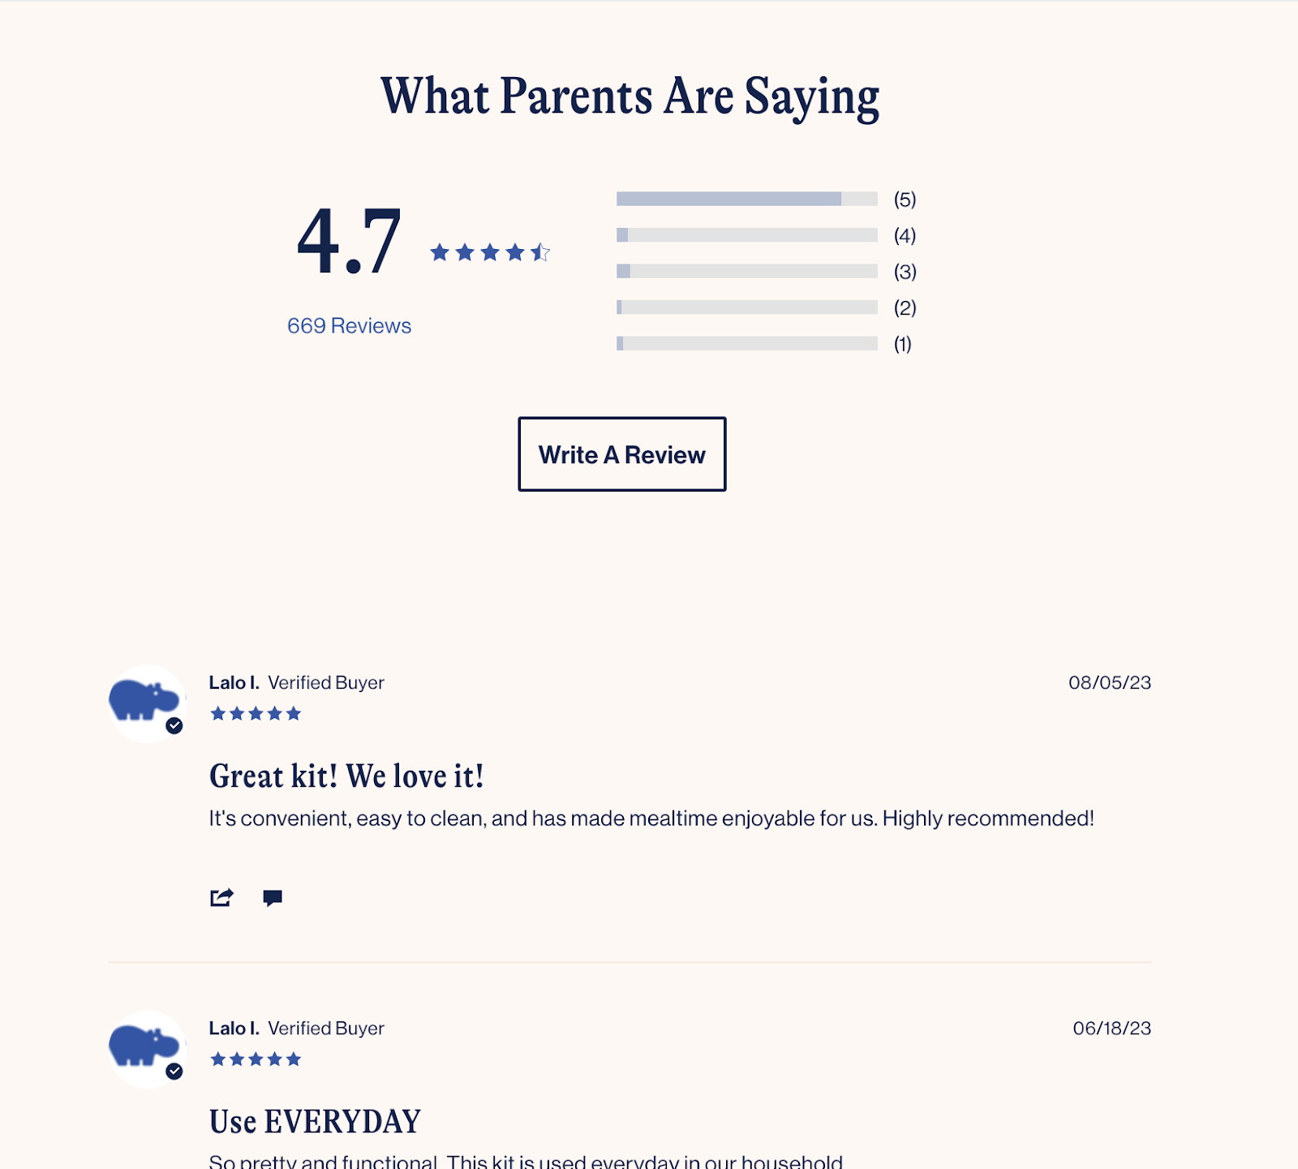Viewport: 1298px width, 1169px height.
Task: Select the 2-star rating bar
Action: [746, 307]
